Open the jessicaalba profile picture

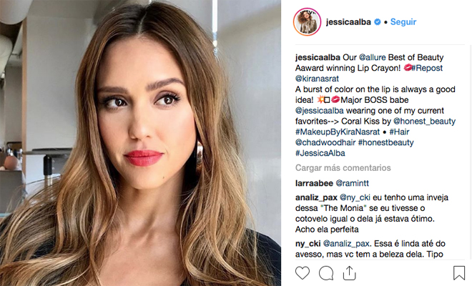tap(307, 21)
